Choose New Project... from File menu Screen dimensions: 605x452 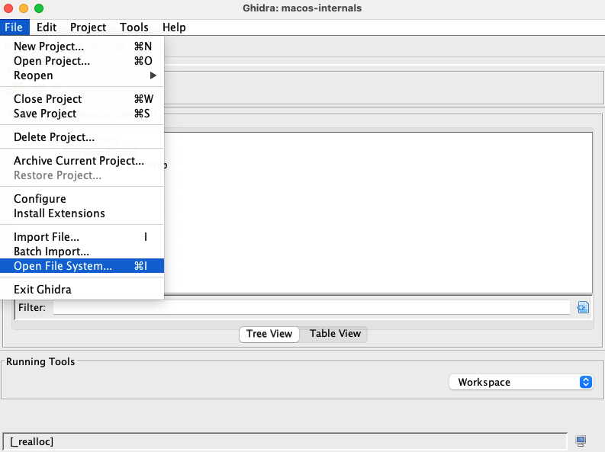(x=82, y=46)
